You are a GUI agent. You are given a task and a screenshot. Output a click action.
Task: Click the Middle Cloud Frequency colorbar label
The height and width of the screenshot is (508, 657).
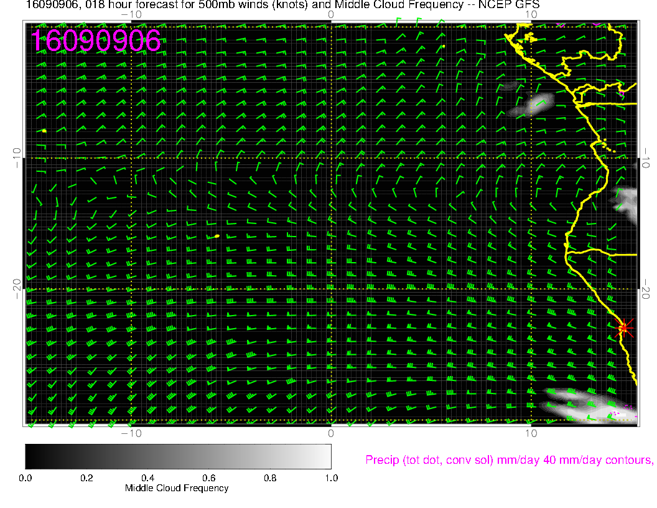(177, 488)
